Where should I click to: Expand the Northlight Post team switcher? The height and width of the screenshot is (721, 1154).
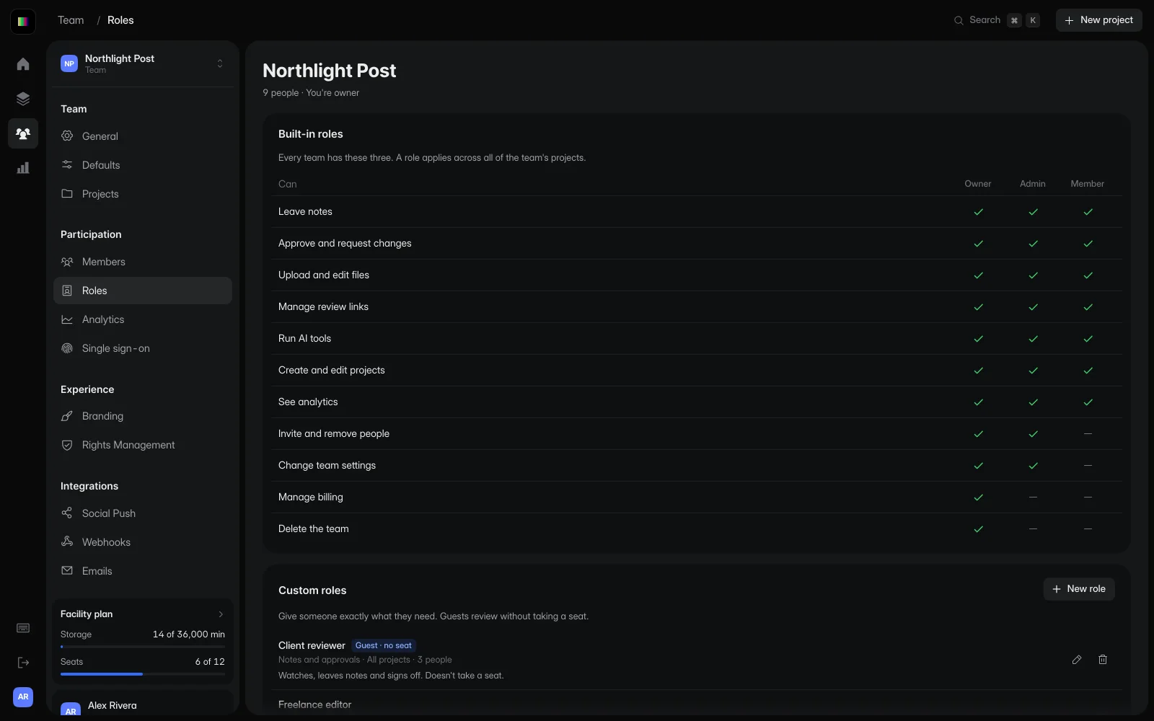[x=220, y=63]
